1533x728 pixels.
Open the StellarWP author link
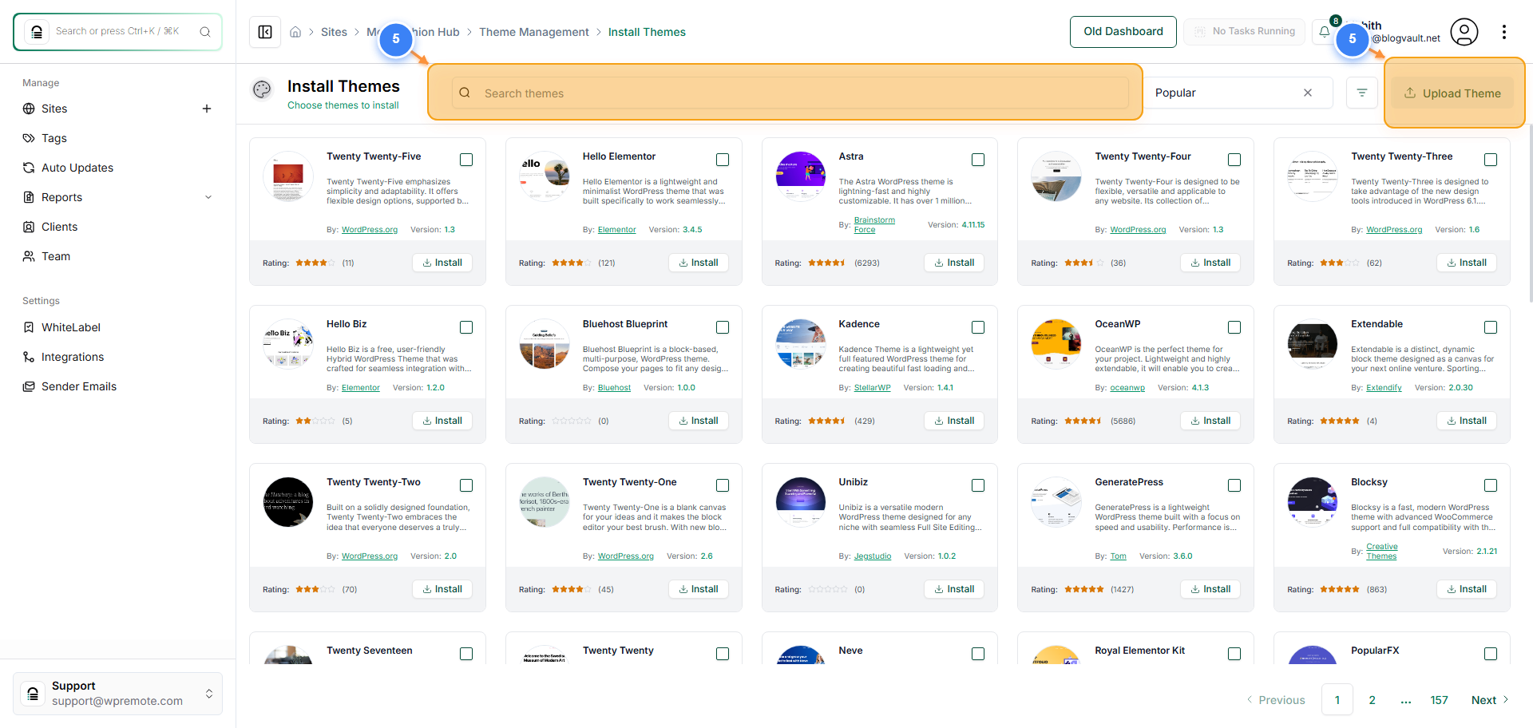872,388
